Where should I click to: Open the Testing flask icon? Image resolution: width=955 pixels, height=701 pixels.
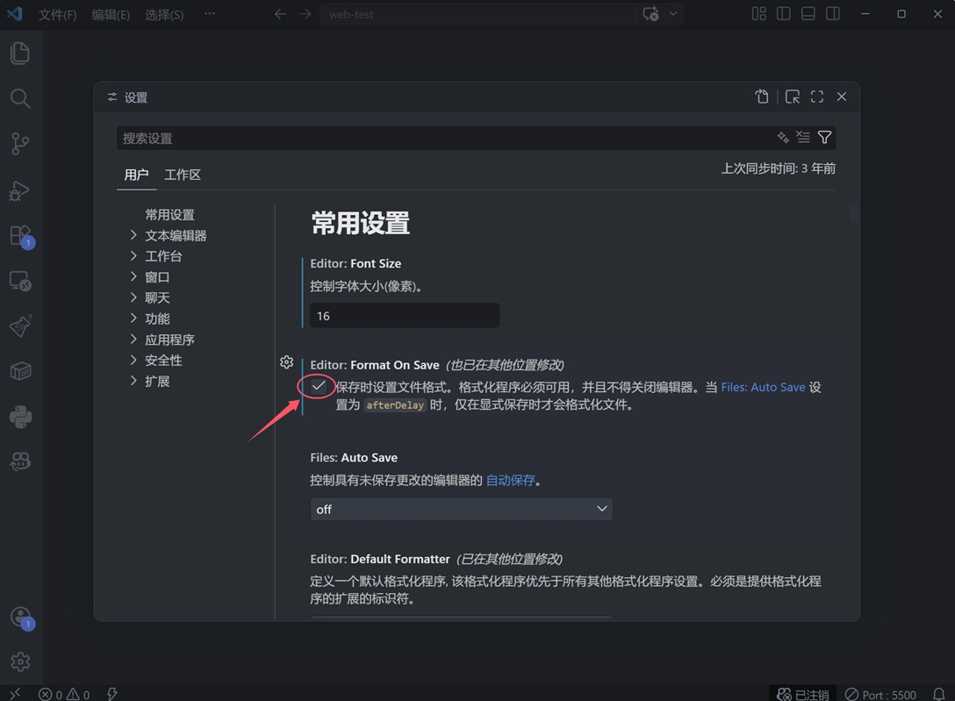tap(20, 326)
